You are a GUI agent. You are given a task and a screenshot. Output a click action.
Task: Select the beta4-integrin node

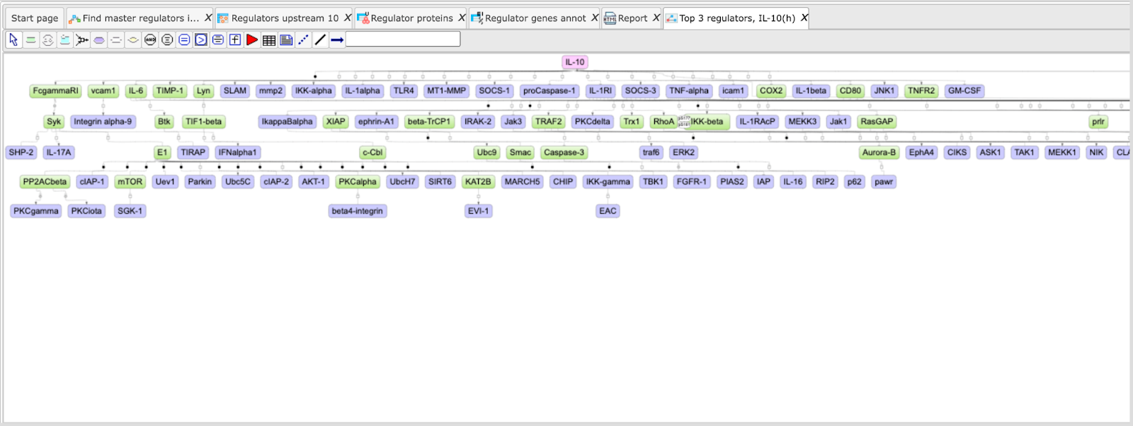tap(357, 211)
